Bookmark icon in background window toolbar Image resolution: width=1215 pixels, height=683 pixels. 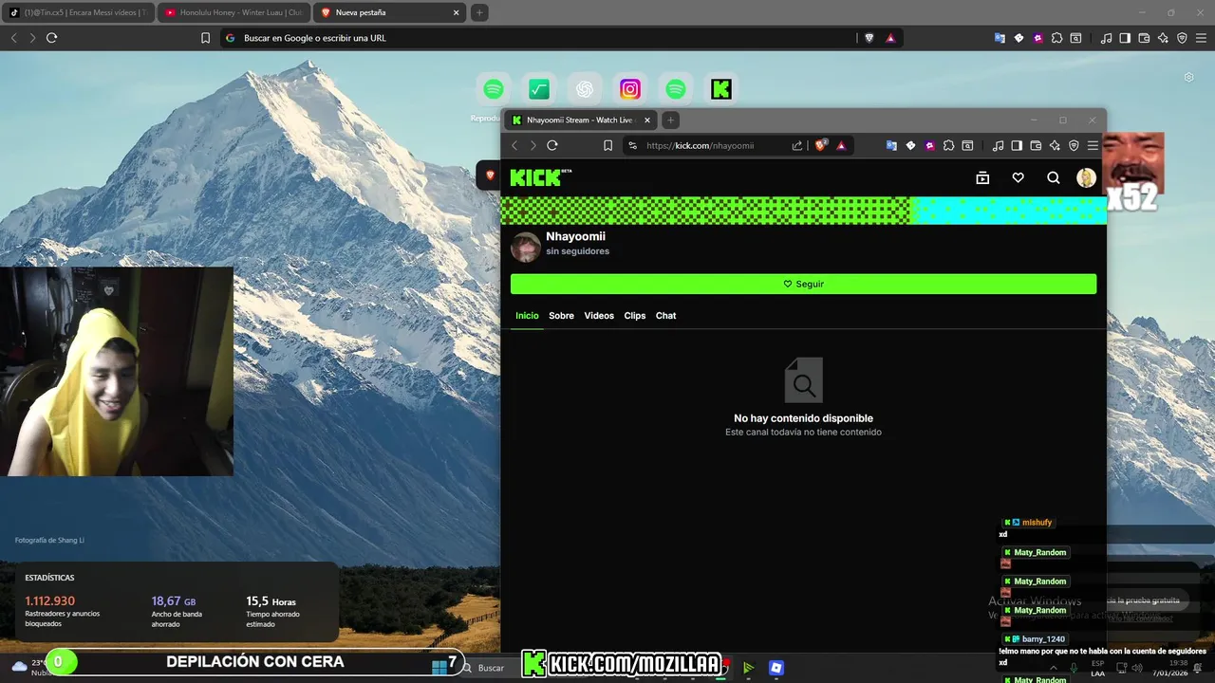(x=205, y=38)
